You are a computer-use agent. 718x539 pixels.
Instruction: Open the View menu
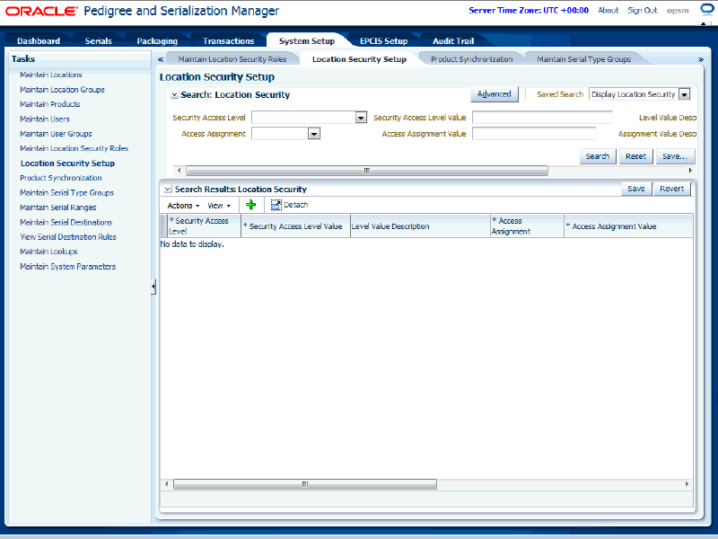(219, 206)
